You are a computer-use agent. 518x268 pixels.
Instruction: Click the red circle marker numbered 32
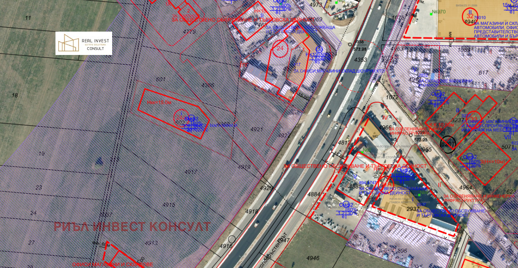(470, 16)
